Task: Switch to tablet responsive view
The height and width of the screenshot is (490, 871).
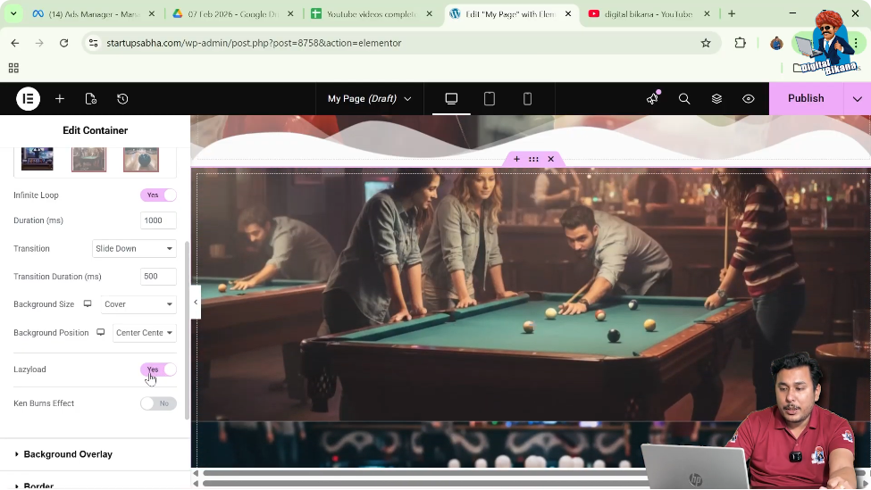Action: [490, 99]
